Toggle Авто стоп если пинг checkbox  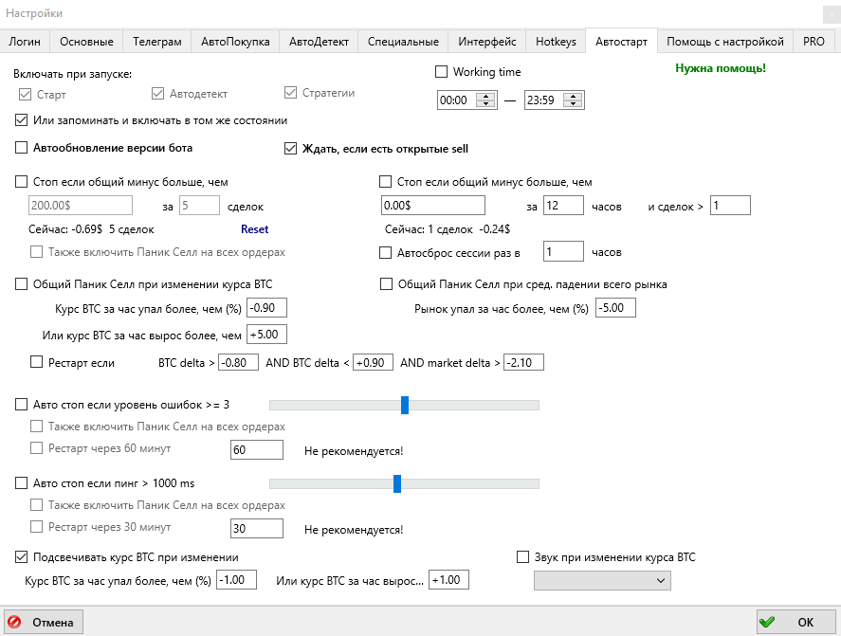click(22, 483)
